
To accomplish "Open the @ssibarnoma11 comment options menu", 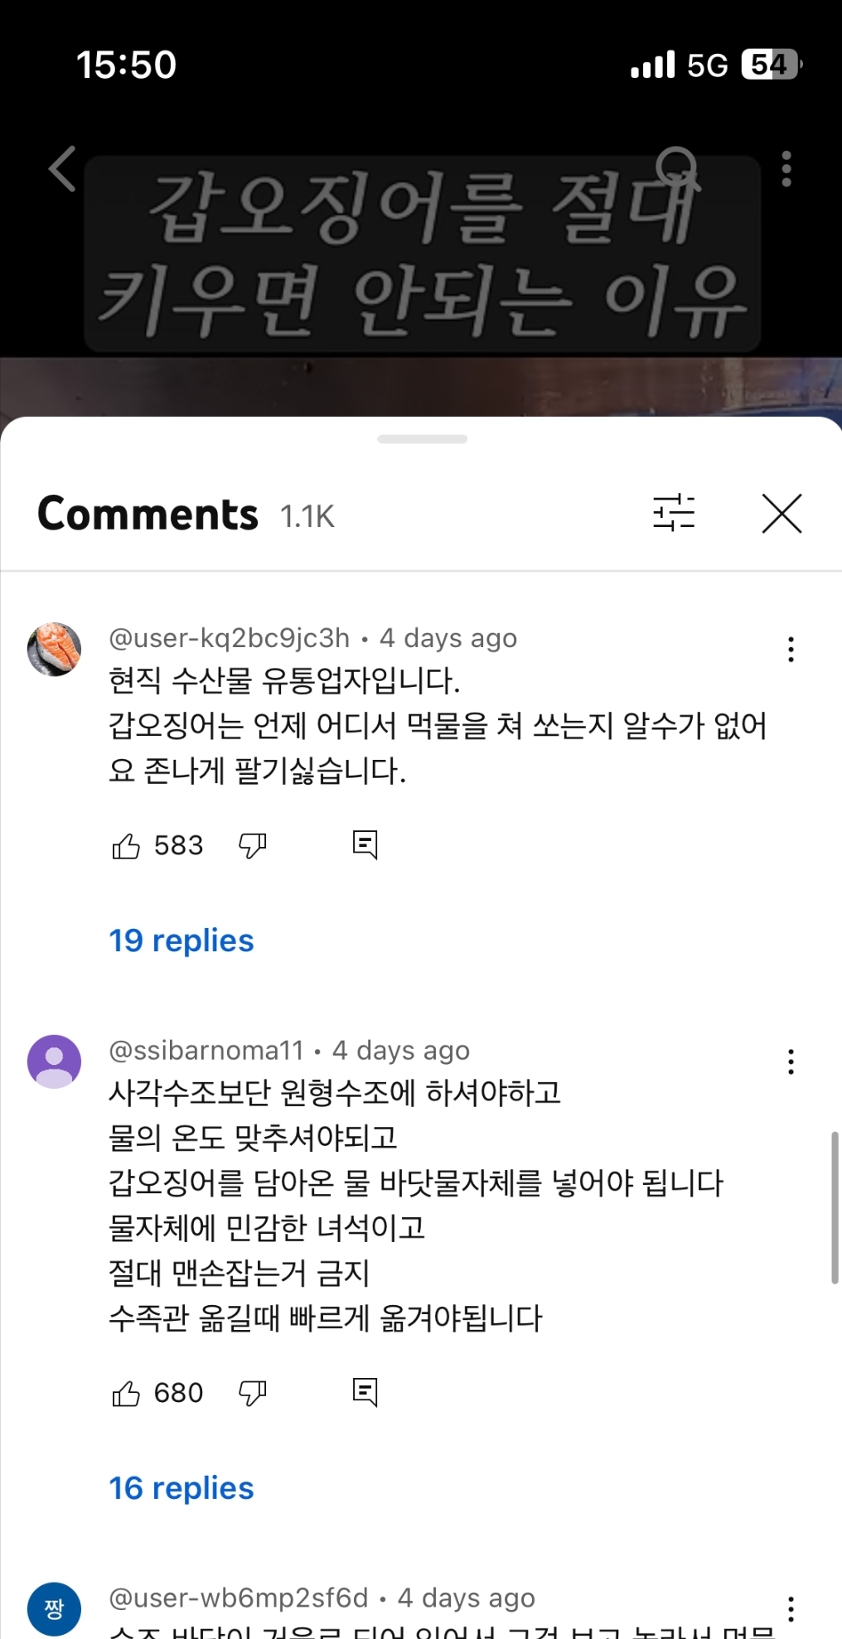I will pos(791,1061).
